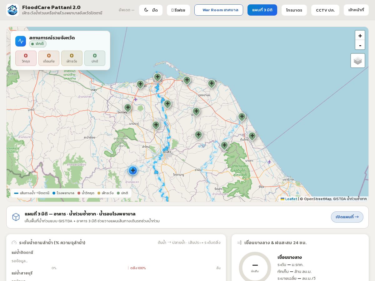
Task: Zoom in the map with plus
Action: pos(360,36)
